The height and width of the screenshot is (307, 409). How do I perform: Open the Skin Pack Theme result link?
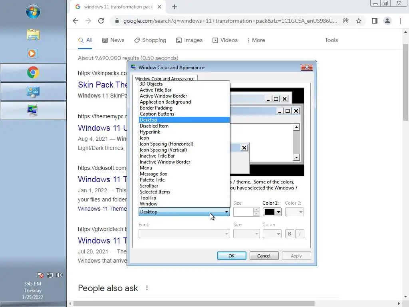click(x=102, y=85)
